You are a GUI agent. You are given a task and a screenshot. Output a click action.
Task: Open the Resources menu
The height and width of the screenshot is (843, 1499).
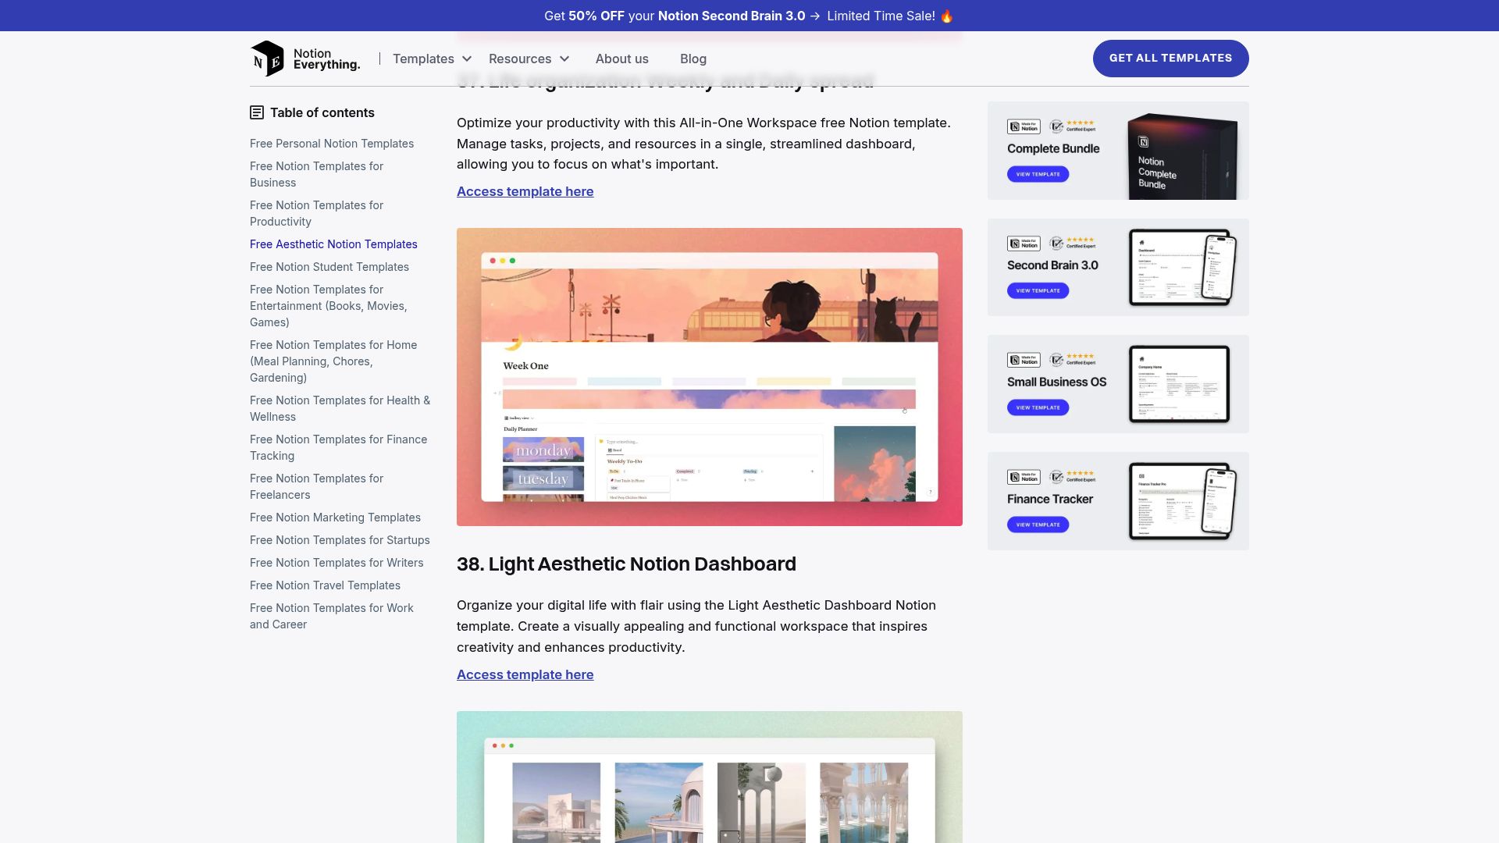(x=520, y=59)
